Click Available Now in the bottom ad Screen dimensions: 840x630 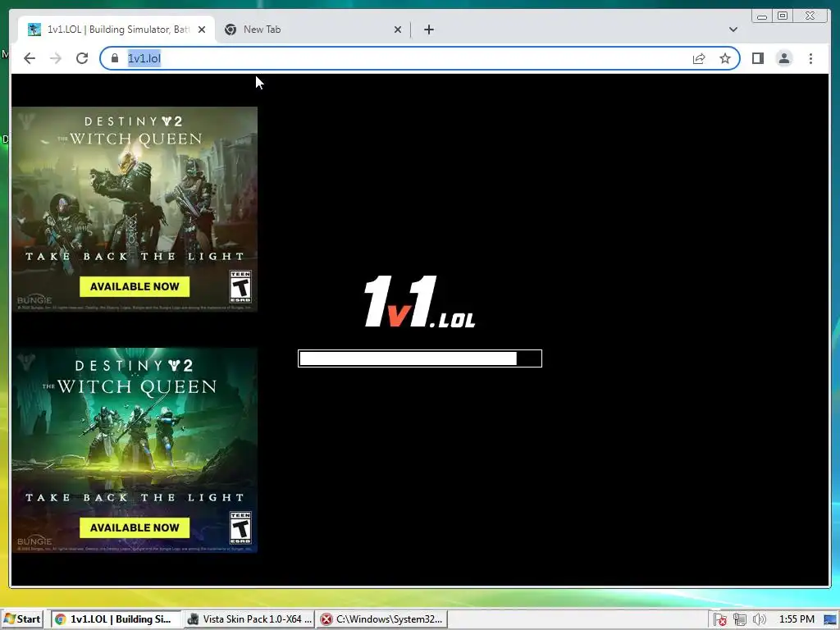135,527
